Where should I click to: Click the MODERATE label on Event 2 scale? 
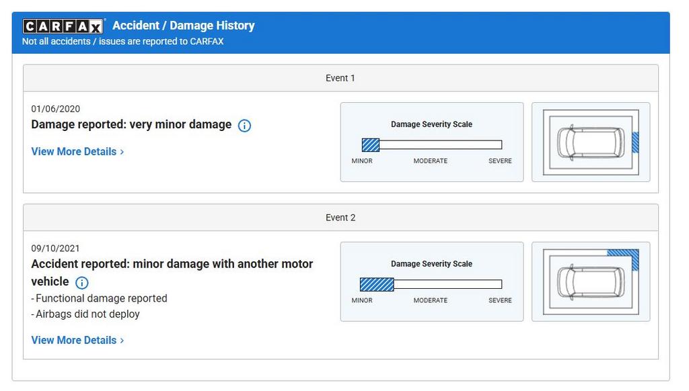(x=430, y=300)
